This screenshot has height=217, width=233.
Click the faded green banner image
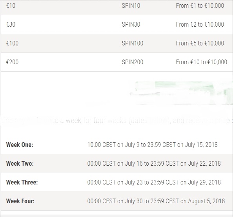click(x=181, y=93)
